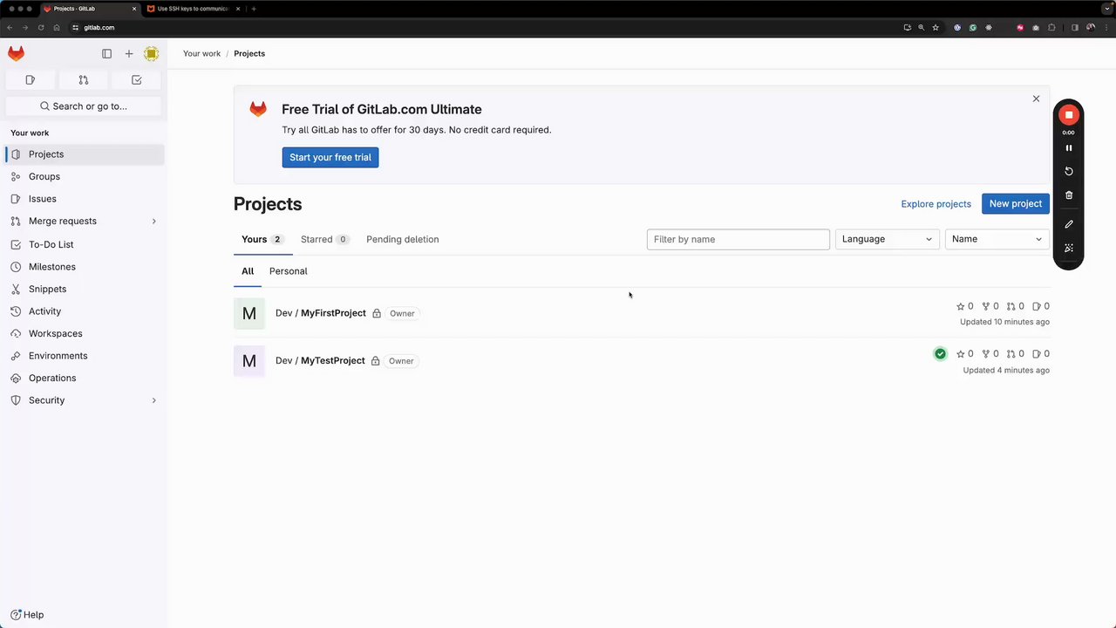The image size is (1116, 628).
Task: Pause the screen recording
Action: click(x=1069, y=148)
